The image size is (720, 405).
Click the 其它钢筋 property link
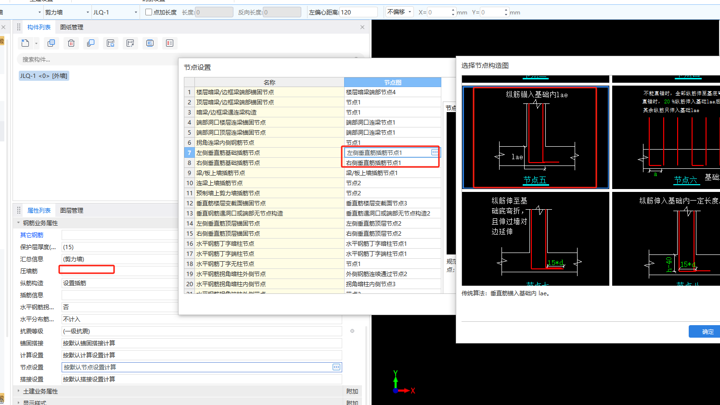[x=32, y=235]
